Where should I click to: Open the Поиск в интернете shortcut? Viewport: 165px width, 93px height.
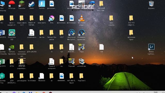52,61
